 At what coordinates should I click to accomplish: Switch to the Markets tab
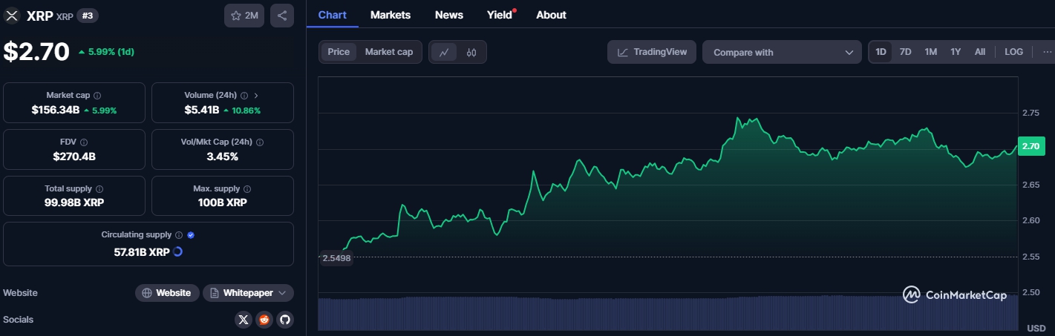[391, 15]
